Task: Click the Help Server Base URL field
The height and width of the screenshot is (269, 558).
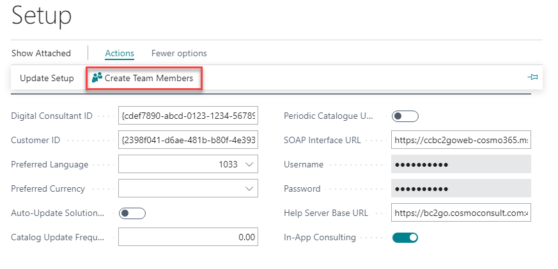Action: point(460,213)
